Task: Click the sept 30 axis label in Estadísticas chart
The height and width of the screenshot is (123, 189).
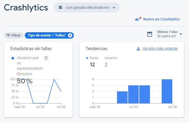Action: 19,107
